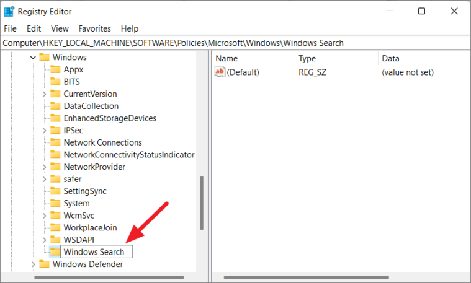Select the WorkplaceJoin key label
Image resolution: width=471 pixels, height=283 pixels.
(x=90, y=227)
